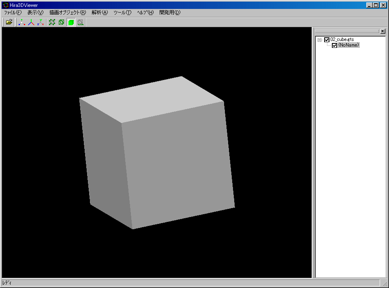Minimize the Hira3DViewer window
The height and width of the screenshot is (288, 389).
[x=370, y=5]
